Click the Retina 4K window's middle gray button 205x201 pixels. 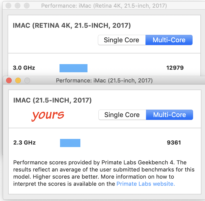pyautogui.click(x=18, y=6)
